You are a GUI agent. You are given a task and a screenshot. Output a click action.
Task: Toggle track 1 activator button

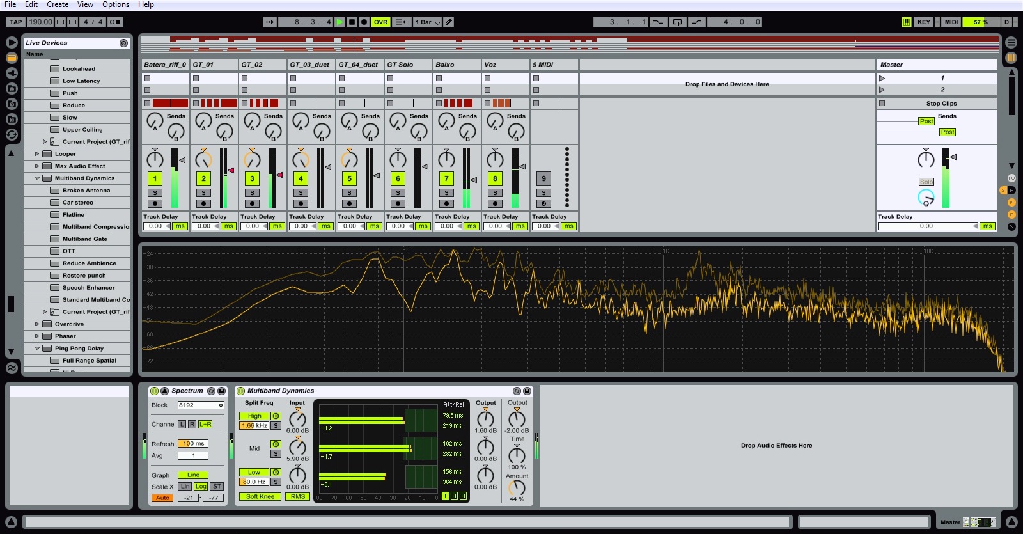coord(155,178)
